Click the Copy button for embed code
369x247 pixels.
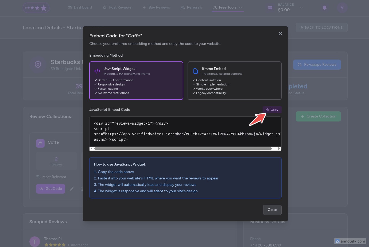point(272,110)
